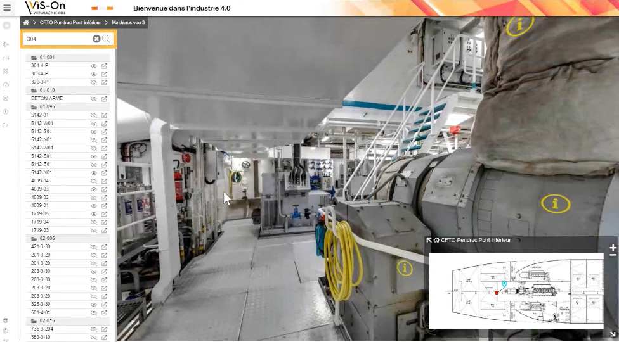
Task: Click the home icon in the breadcrumb
Action: coord(26,23)
